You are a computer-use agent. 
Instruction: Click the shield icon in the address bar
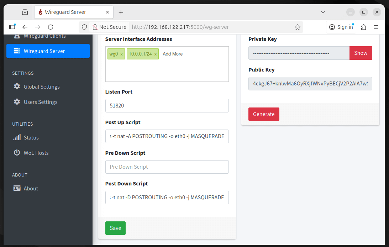point(84,27)
